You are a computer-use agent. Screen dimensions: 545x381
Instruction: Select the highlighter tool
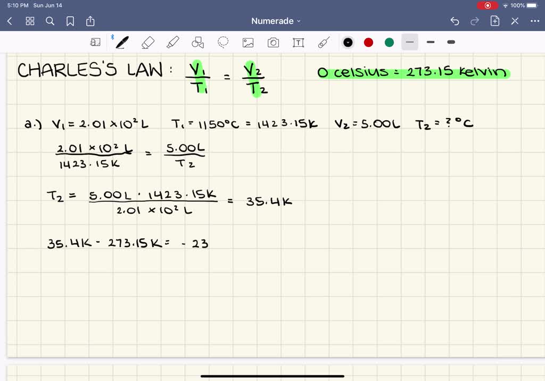click(x=172, y=42)
